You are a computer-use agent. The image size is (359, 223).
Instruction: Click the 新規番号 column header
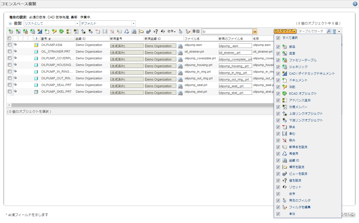[126, 38]
